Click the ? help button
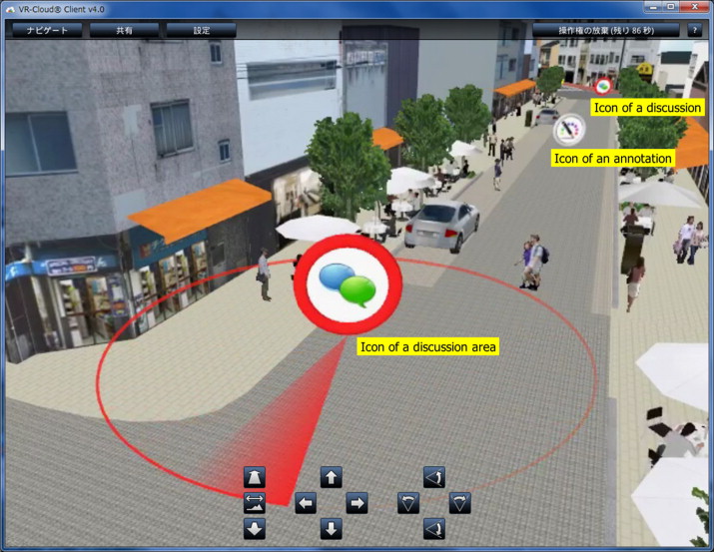This screenshot has height=552, width=714. point(695,30)
